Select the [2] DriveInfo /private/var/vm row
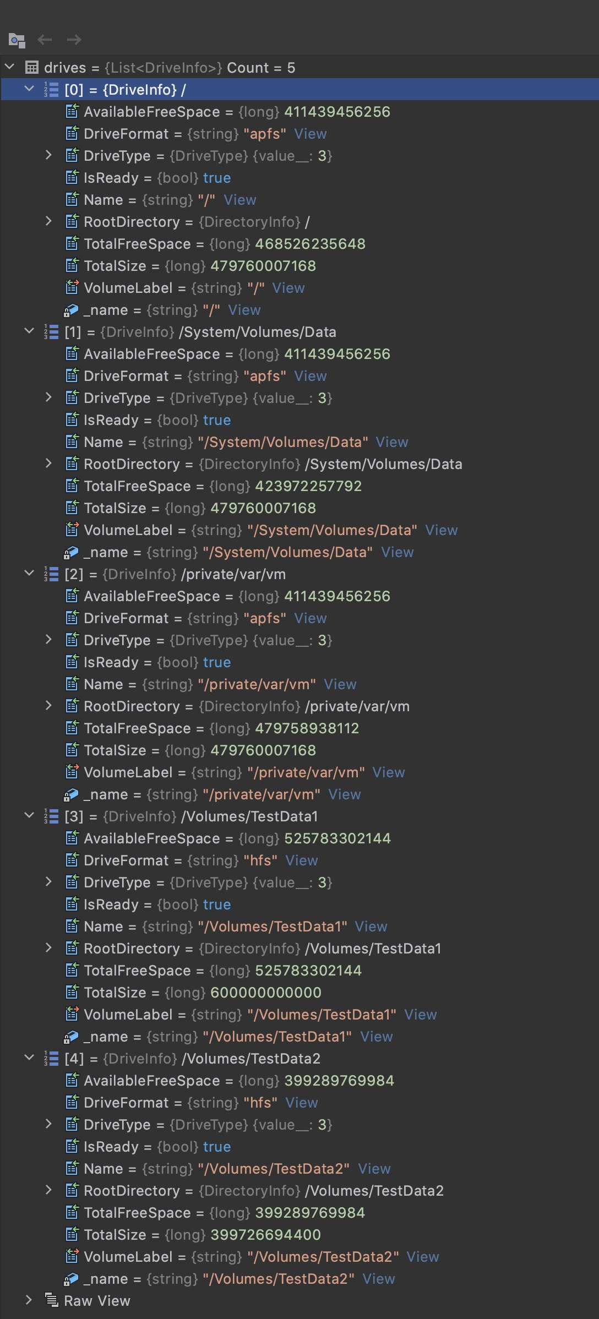This screenshot has width=599, height=1319. coord(299,574)
